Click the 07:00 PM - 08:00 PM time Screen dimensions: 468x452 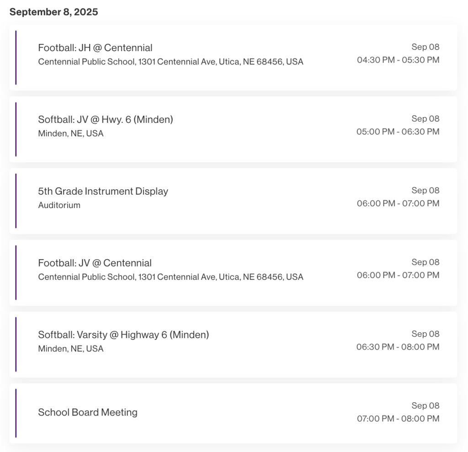point(398,419)
